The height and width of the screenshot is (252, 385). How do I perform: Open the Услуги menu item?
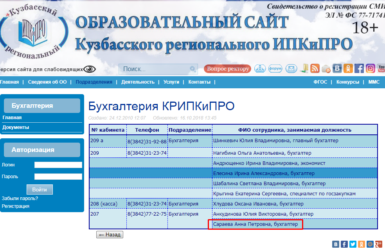[x=171, y=82]
